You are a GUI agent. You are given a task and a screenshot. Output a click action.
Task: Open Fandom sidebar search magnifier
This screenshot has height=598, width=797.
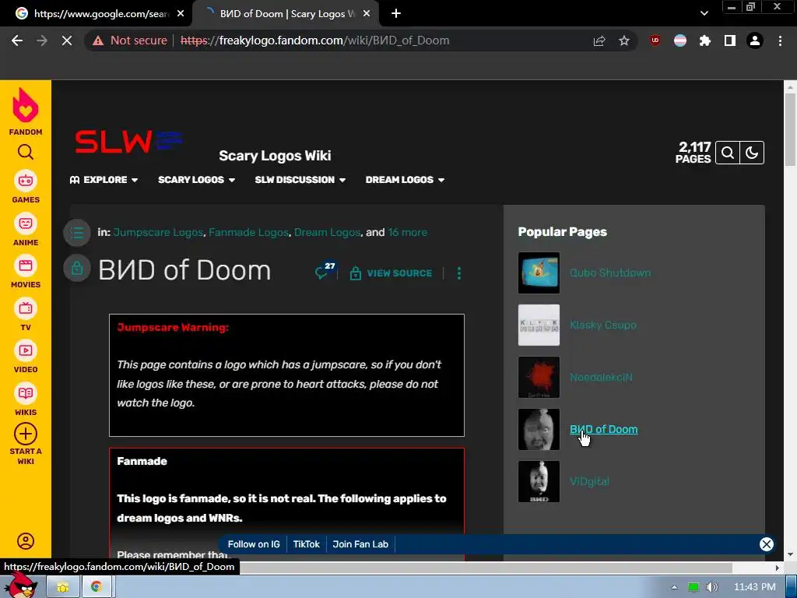click(26, 152)
